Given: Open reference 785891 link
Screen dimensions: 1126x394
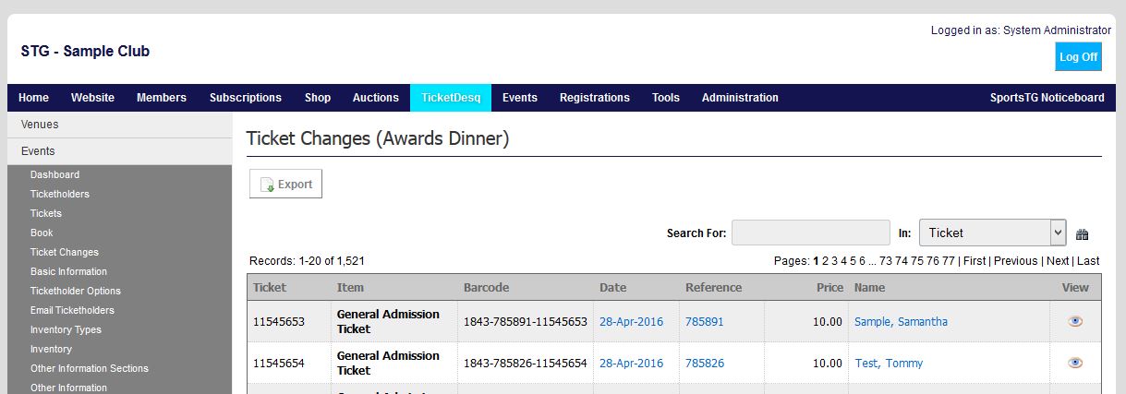Looking at the screenshot, I should coord(705,322).
